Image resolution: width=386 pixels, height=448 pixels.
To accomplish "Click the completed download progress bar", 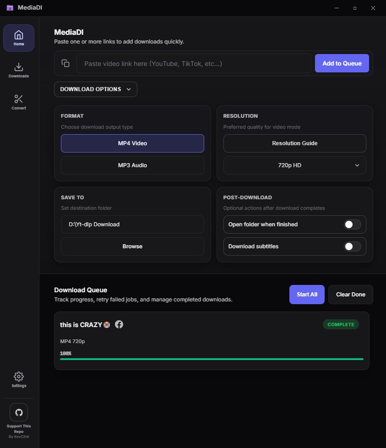I will point(212,359).
